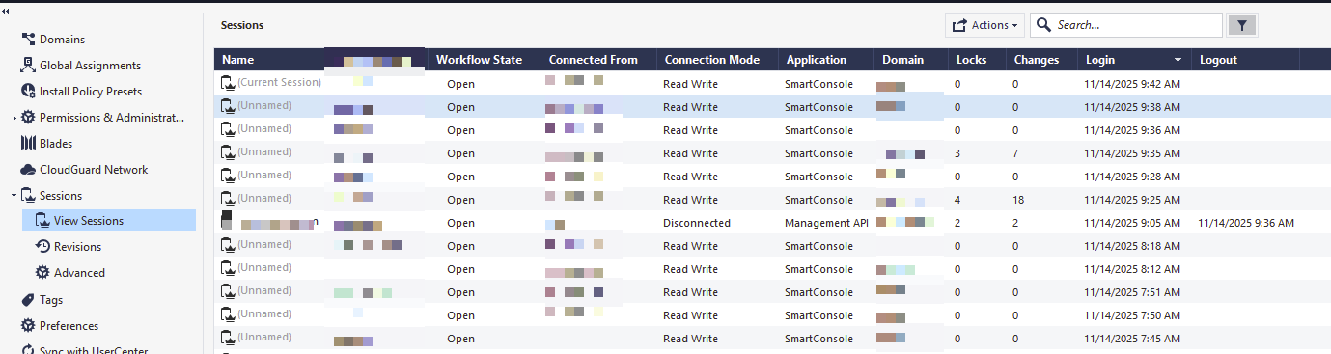Click the Global Assignments icon
Viewport: 1331px width, 354px height.
tap(28, 66)
